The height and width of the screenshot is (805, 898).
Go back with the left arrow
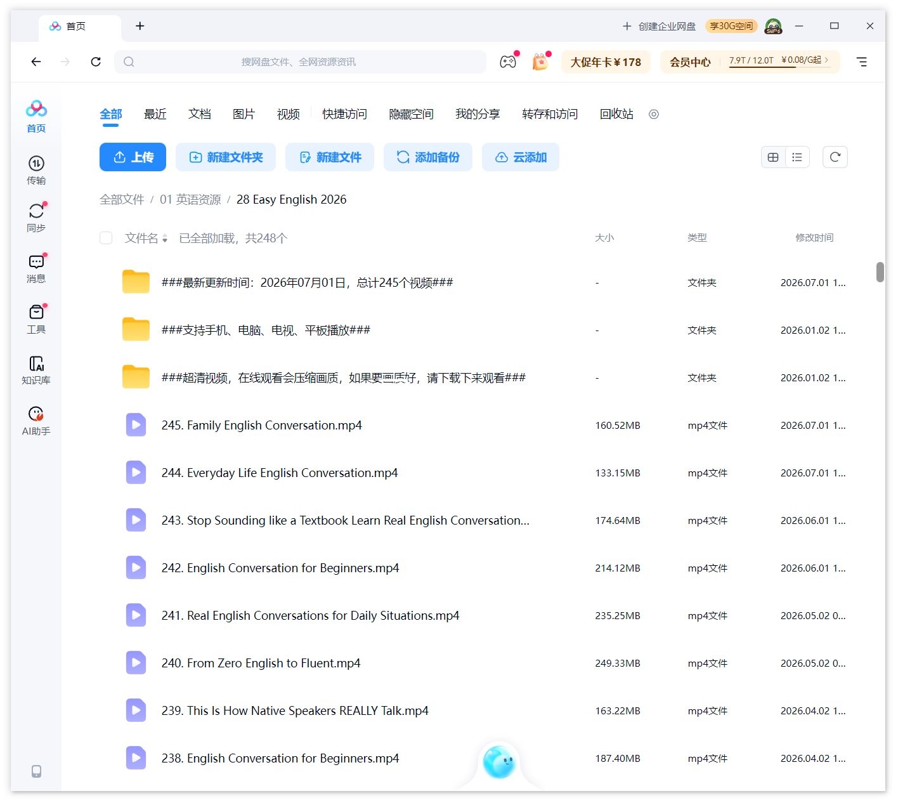(36, 62)
